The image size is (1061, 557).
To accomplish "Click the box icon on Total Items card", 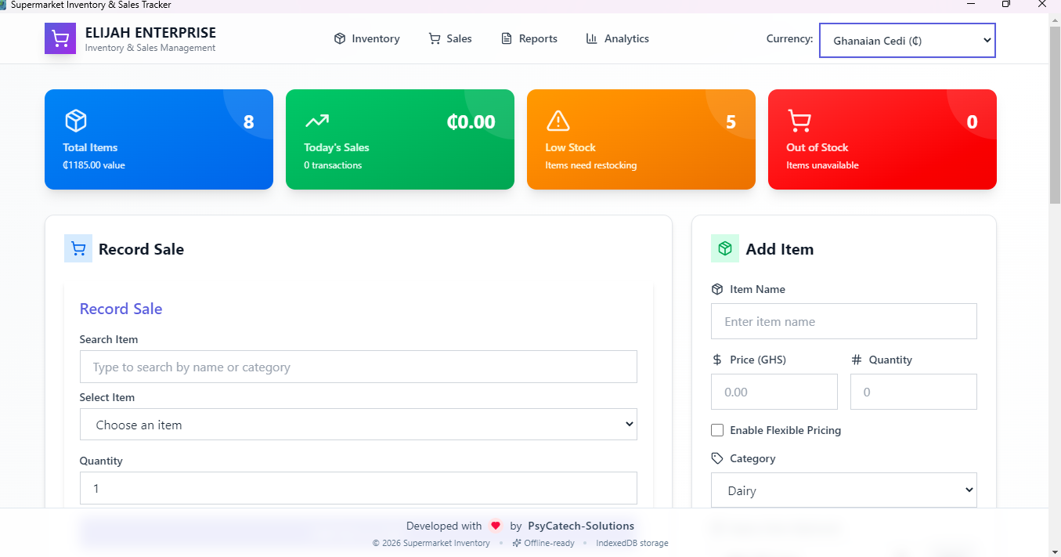I will coord(76,121).
